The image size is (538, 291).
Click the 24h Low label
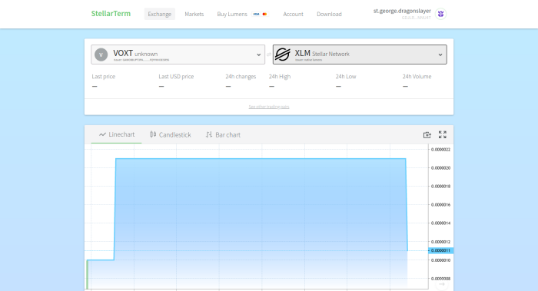pos(346,77)
